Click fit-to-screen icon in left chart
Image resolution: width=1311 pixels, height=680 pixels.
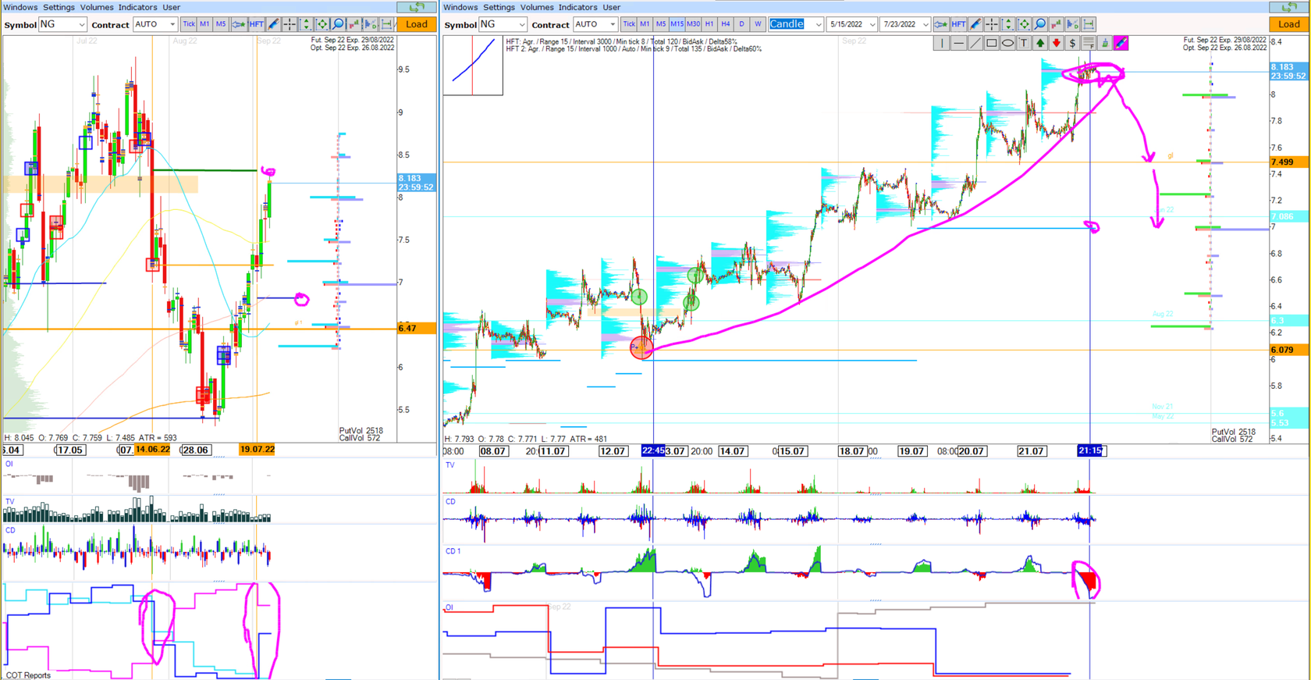[x=322, y=24]
